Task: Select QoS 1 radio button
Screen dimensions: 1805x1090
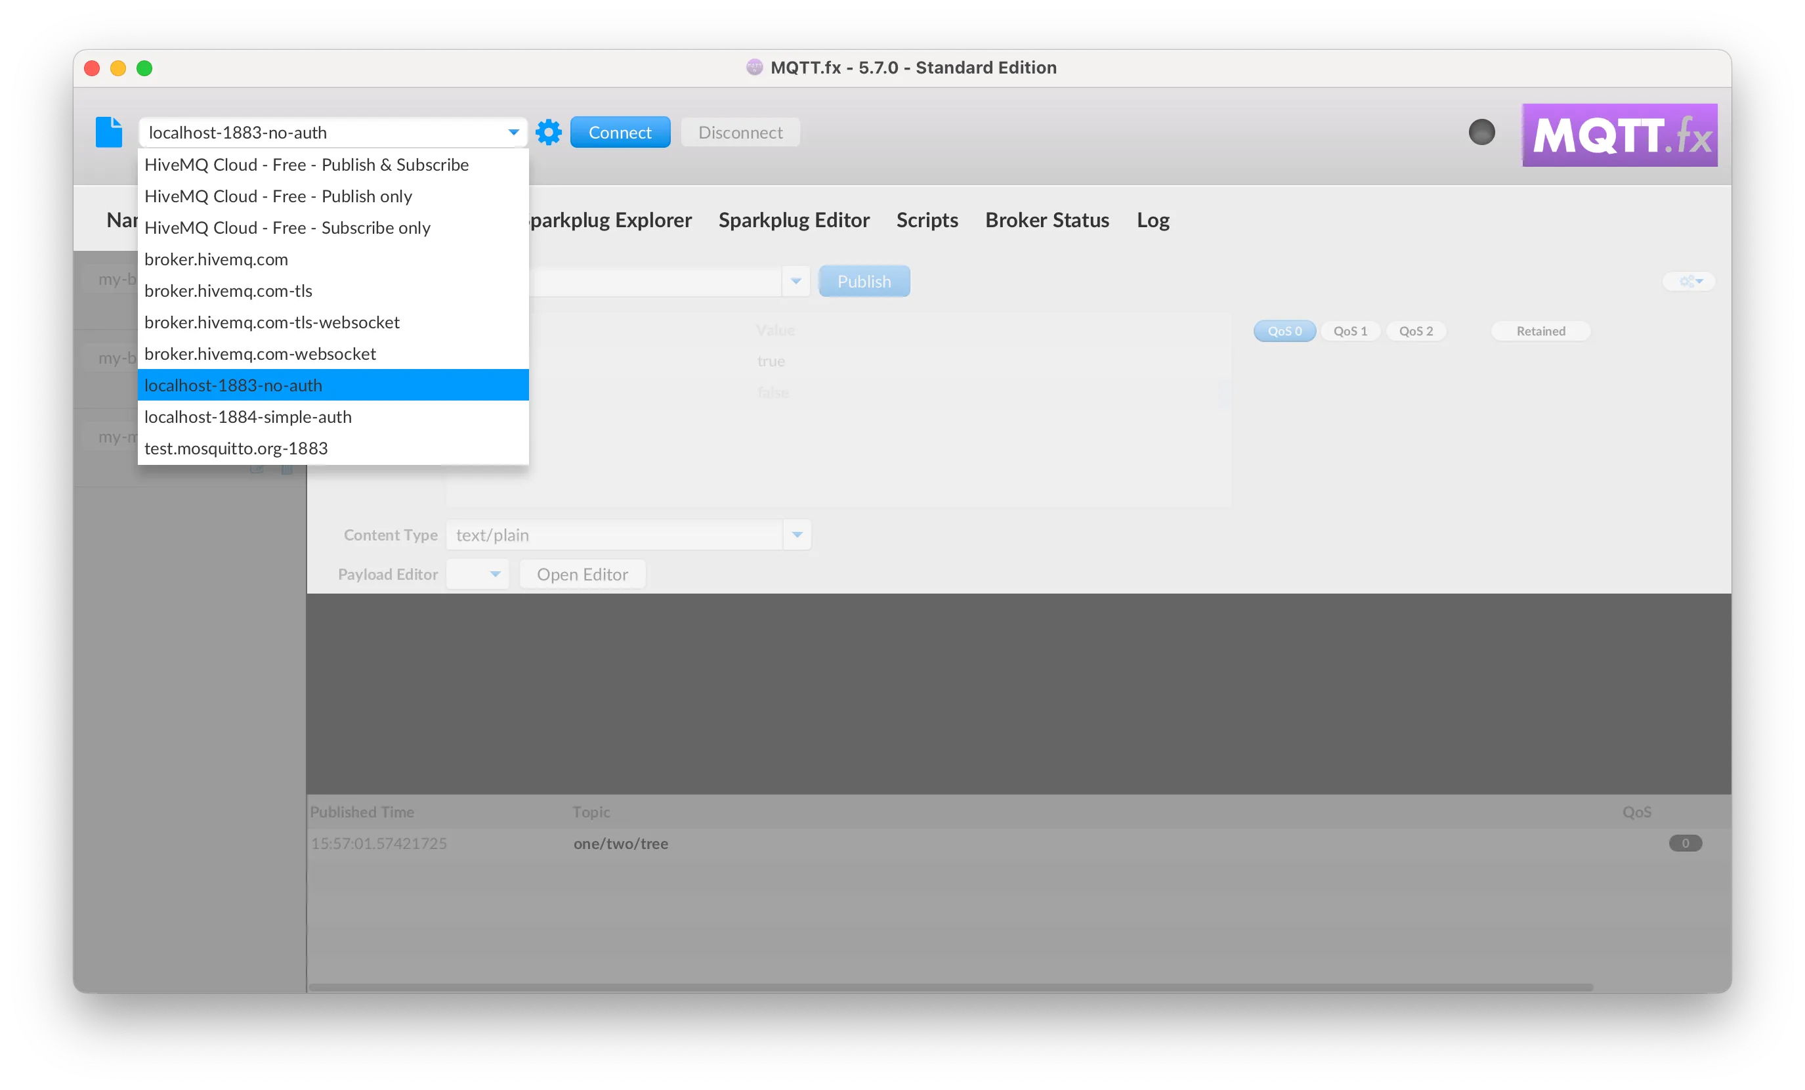Action: pyautogui.click(x=1351, y=330)
